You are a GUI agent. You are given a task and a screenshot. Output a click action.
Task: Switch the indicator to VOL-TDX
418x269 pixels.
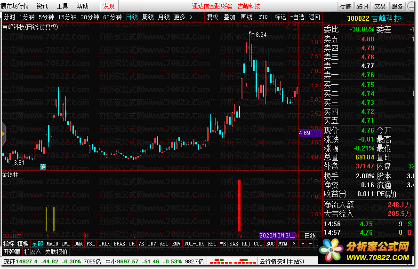pyautogui.click(x=194, y=244)
